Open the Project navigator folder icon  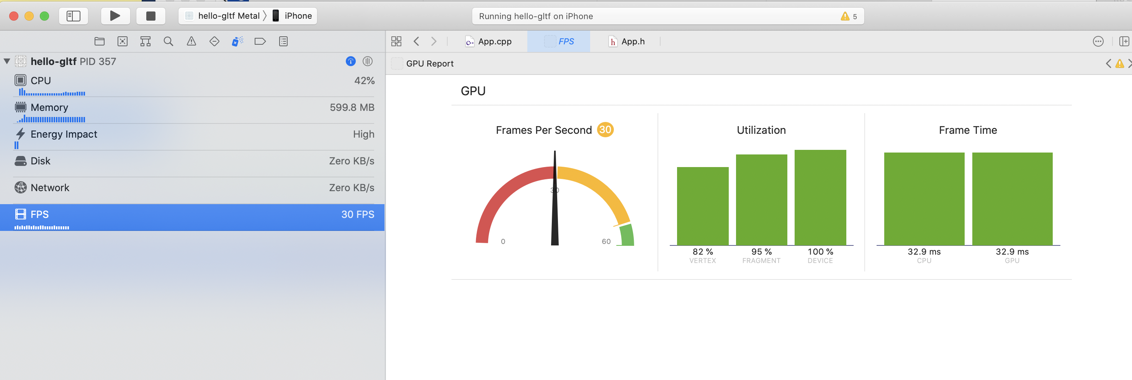click(100, 41)
